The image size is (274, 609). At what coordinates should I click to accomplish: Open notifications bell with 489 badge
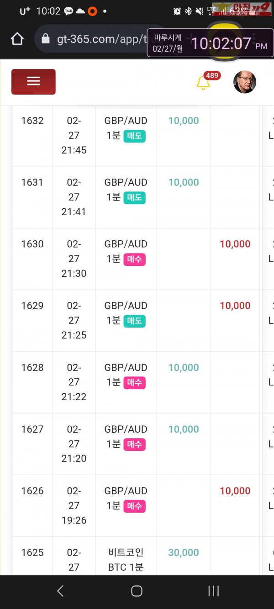tap(204, 83)
